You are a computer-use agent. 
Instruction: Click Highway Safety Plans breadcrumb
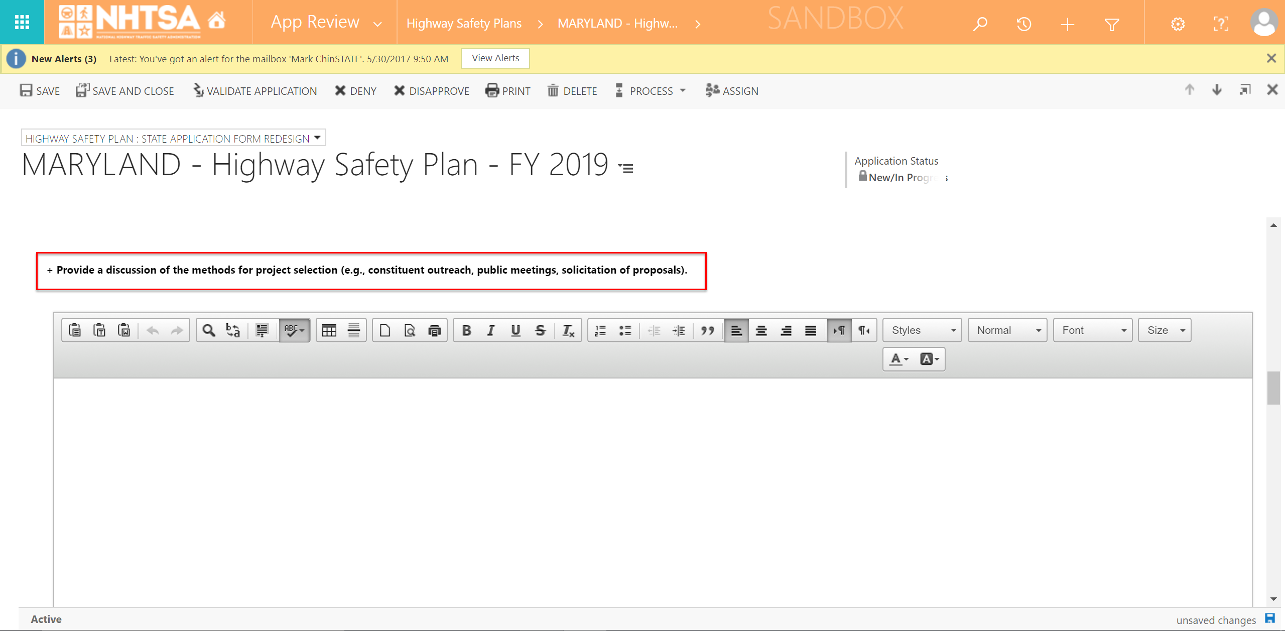(464, 24)
